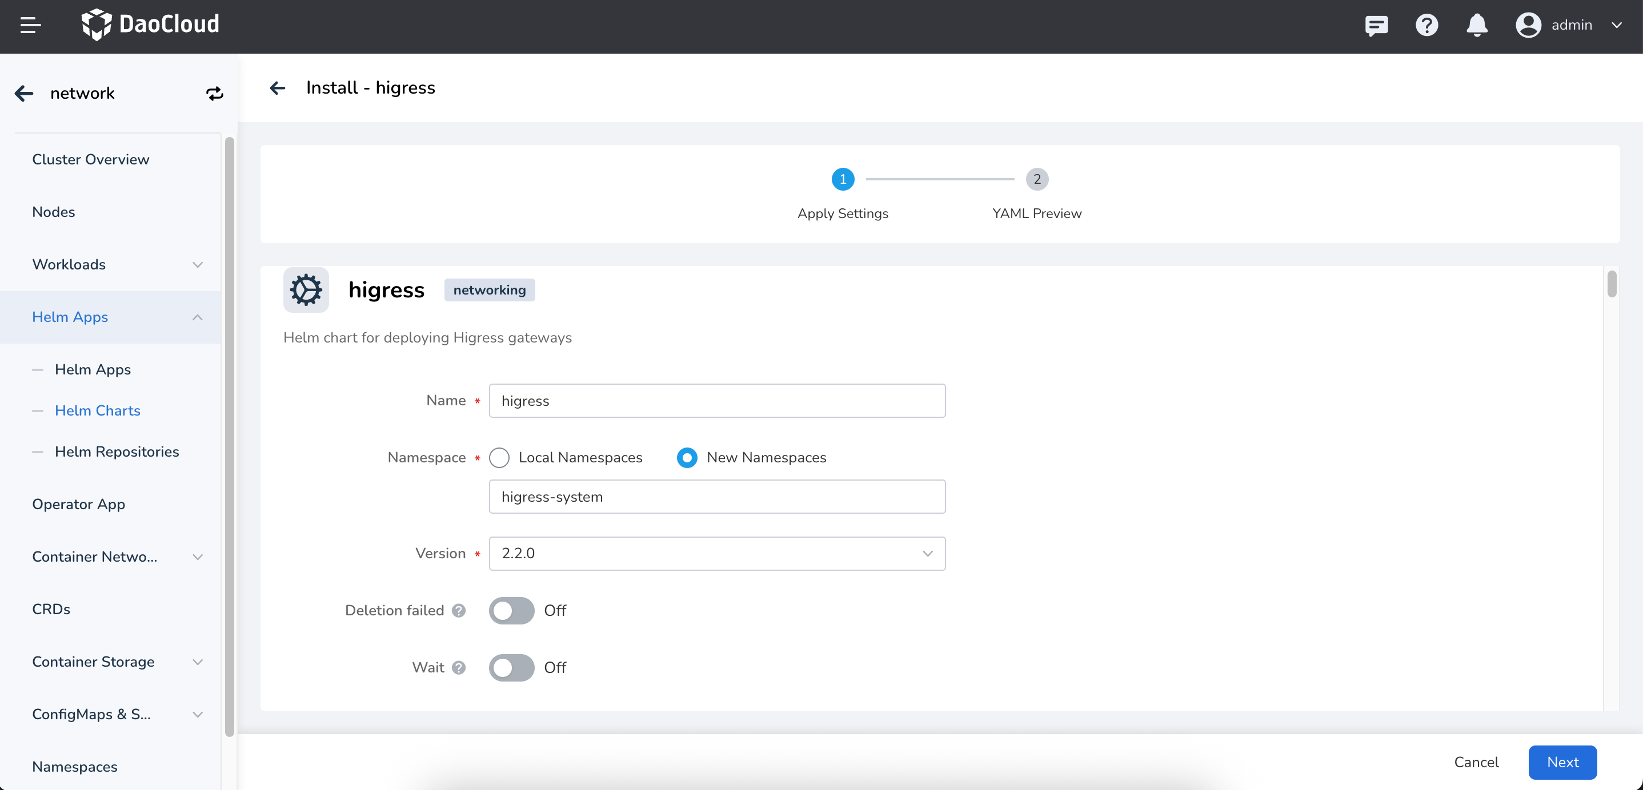Click the Name input field
This screenshot has height=790, width=1643.
[716, 401]
